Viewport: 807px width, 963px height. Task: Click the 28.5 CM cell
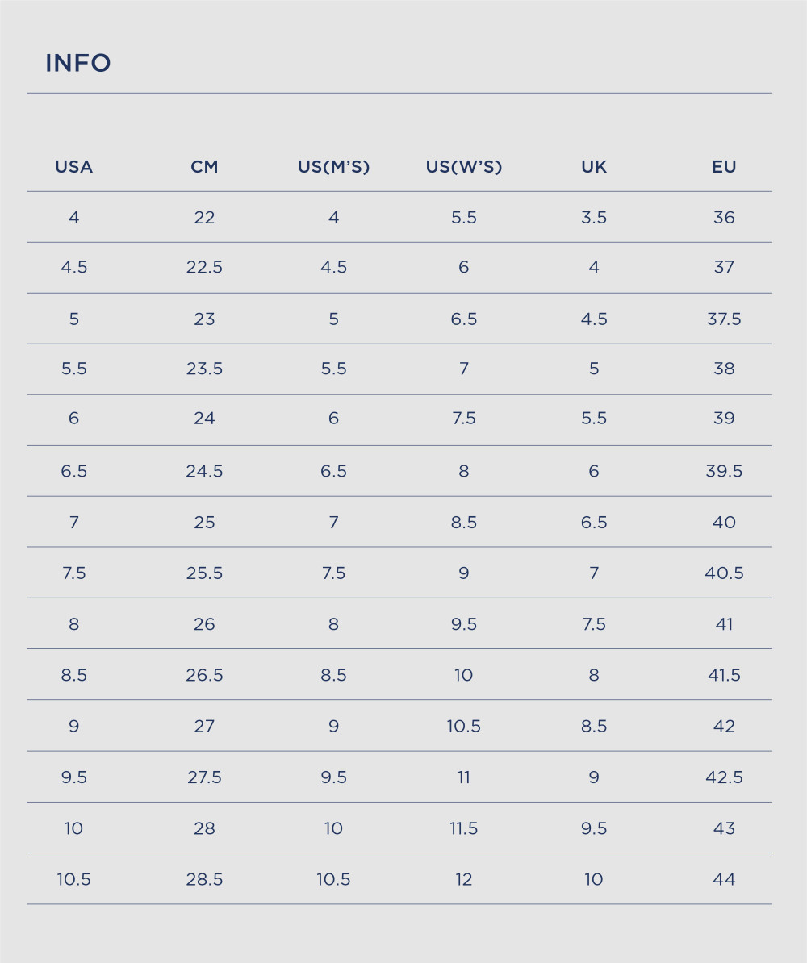[x=204, y=879]
